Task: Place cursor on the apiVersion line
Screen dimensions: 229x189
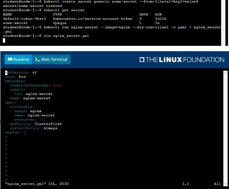Action: tap(21, 72)
